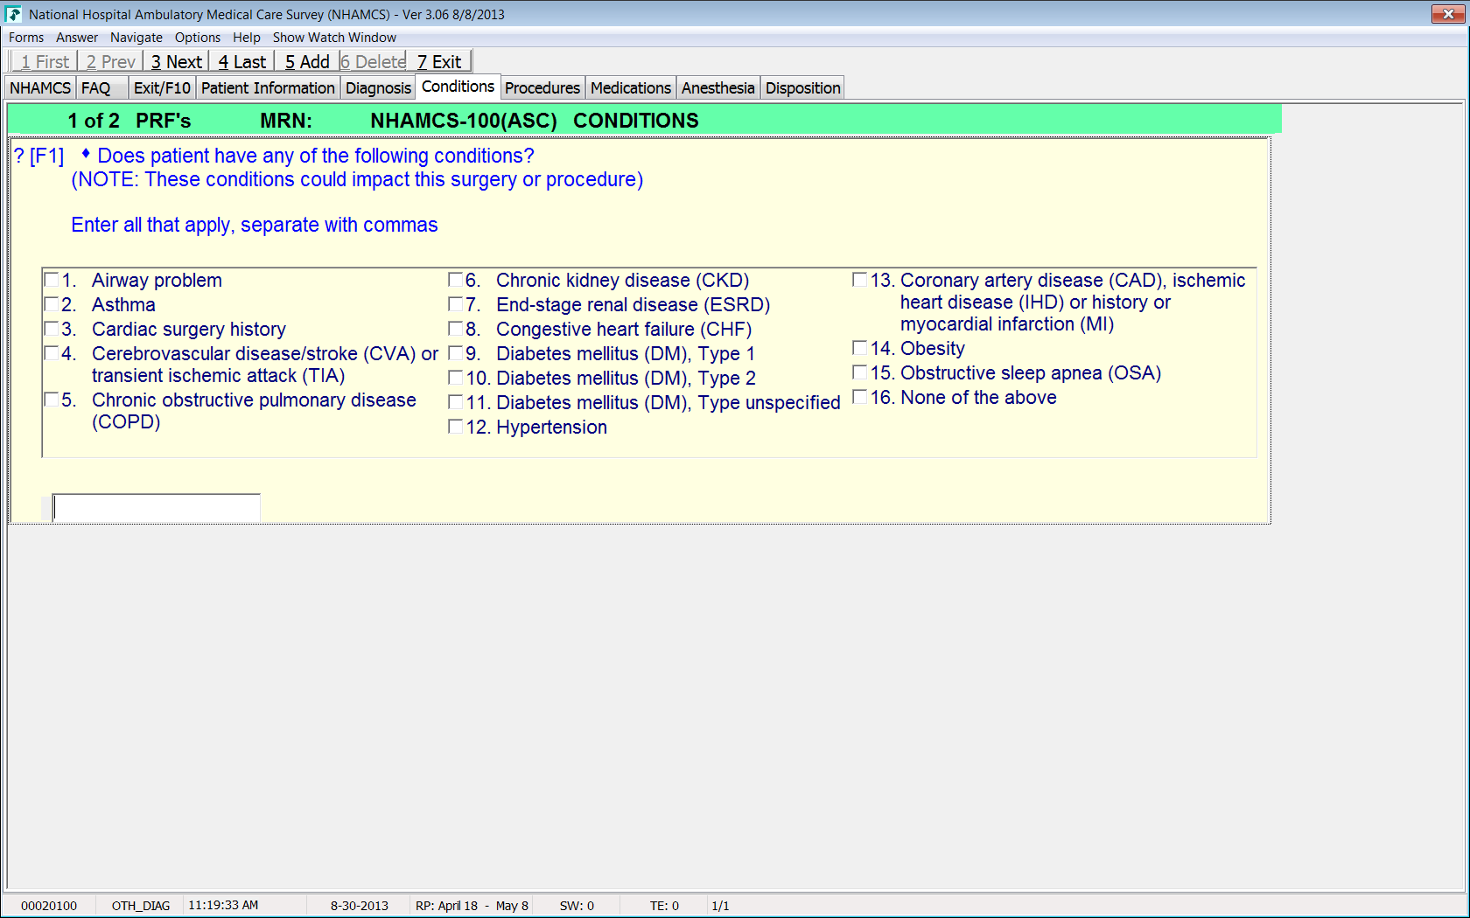
Task: Check Cerebrovascular disease/stroke (CVA) checkbox
Action: (x=52, y=353)
